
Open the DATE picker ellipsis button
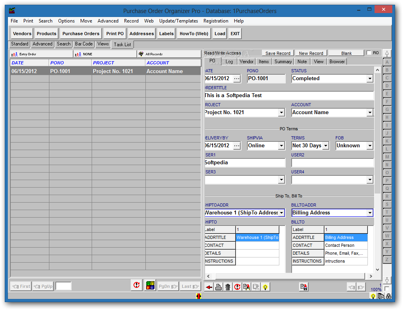(237, 79)
